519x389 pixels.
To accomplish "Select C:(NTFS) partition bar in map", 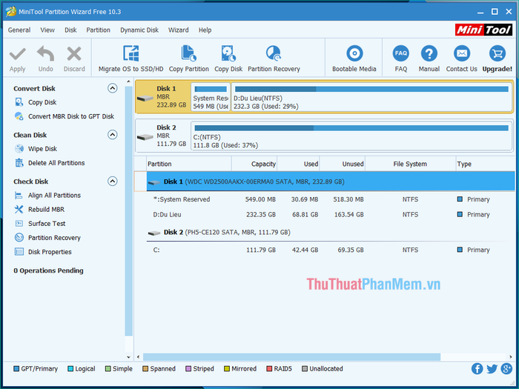I will point(351,136).
